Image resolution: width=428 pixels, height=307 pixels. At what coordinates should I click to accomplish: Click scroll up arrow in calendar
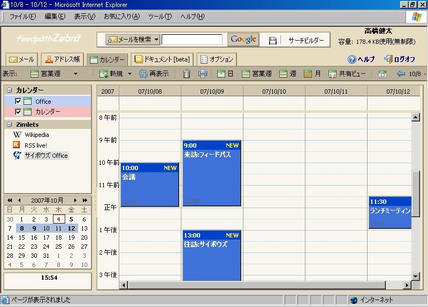(416, 117)
